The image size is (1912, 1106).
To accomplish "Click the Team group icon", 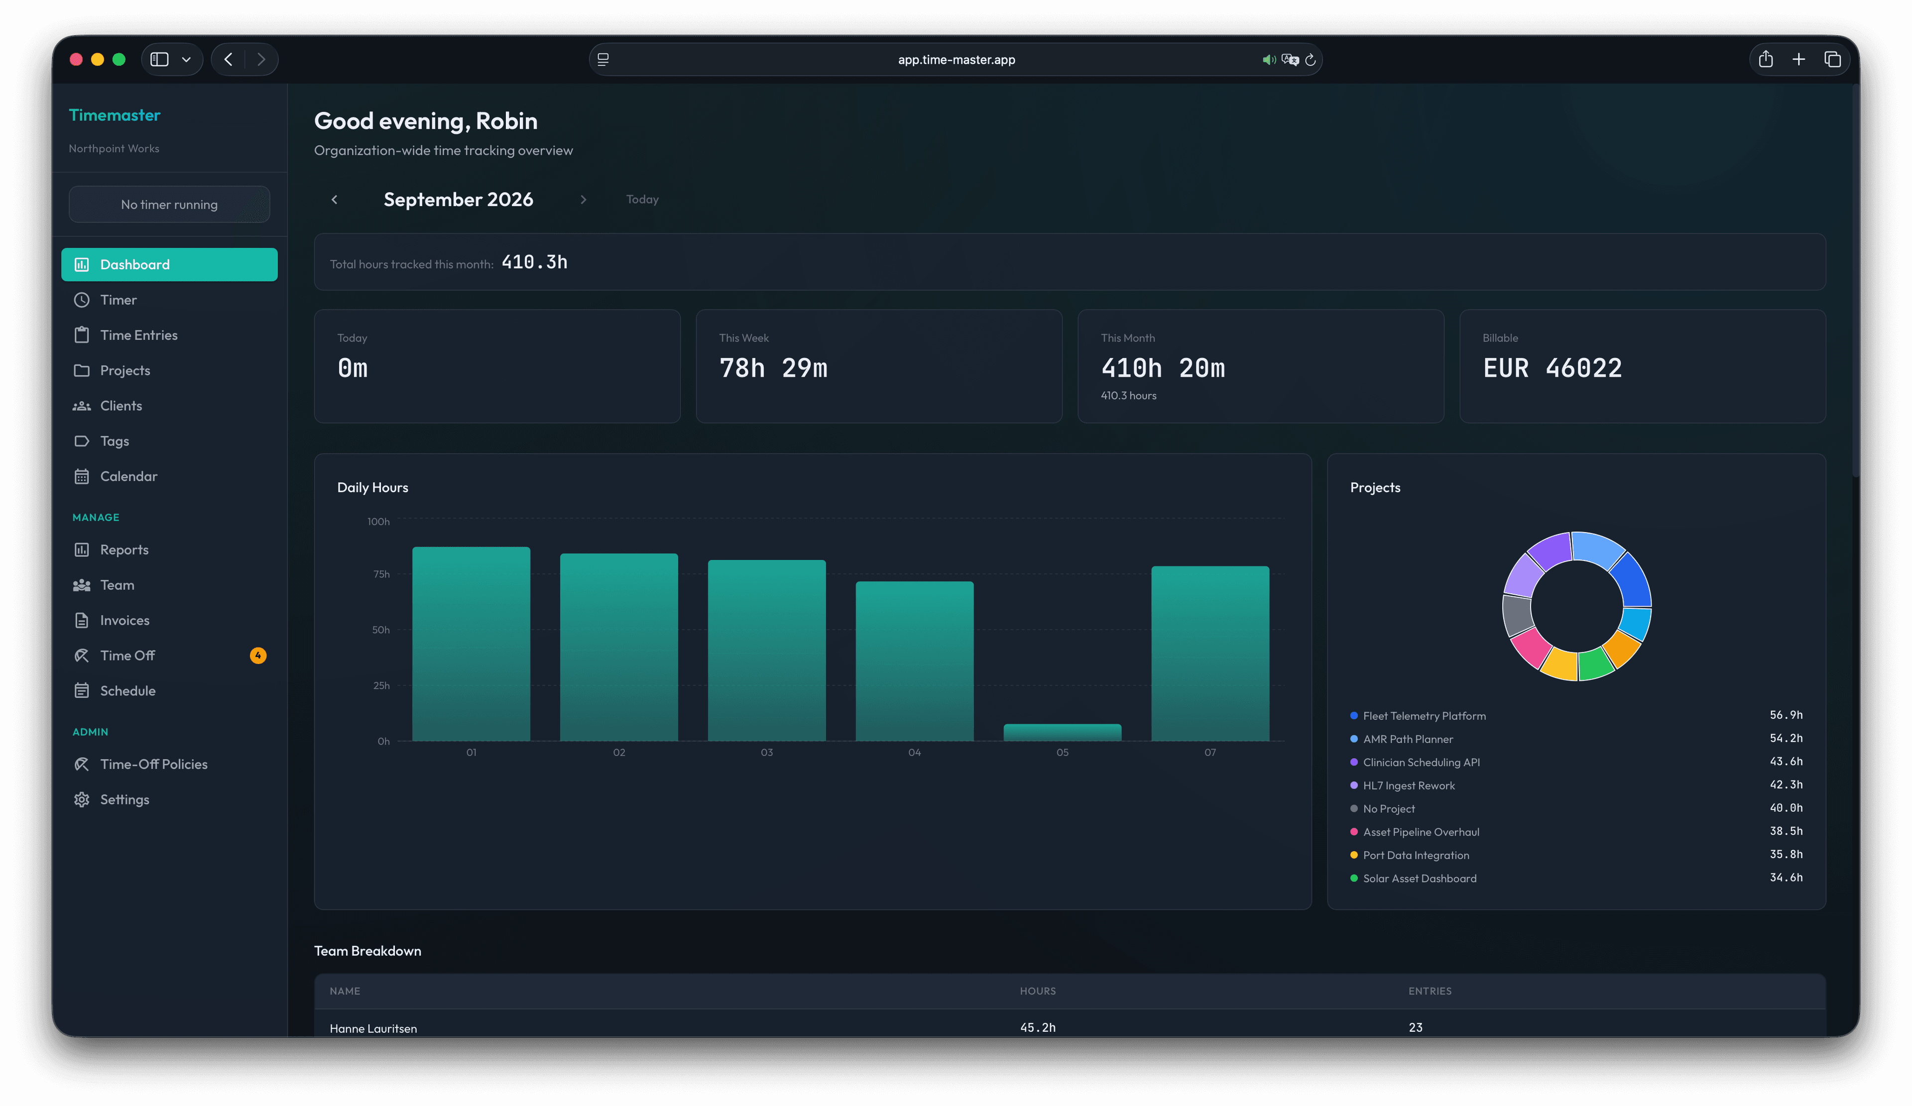I will click(x=82, y=585).
